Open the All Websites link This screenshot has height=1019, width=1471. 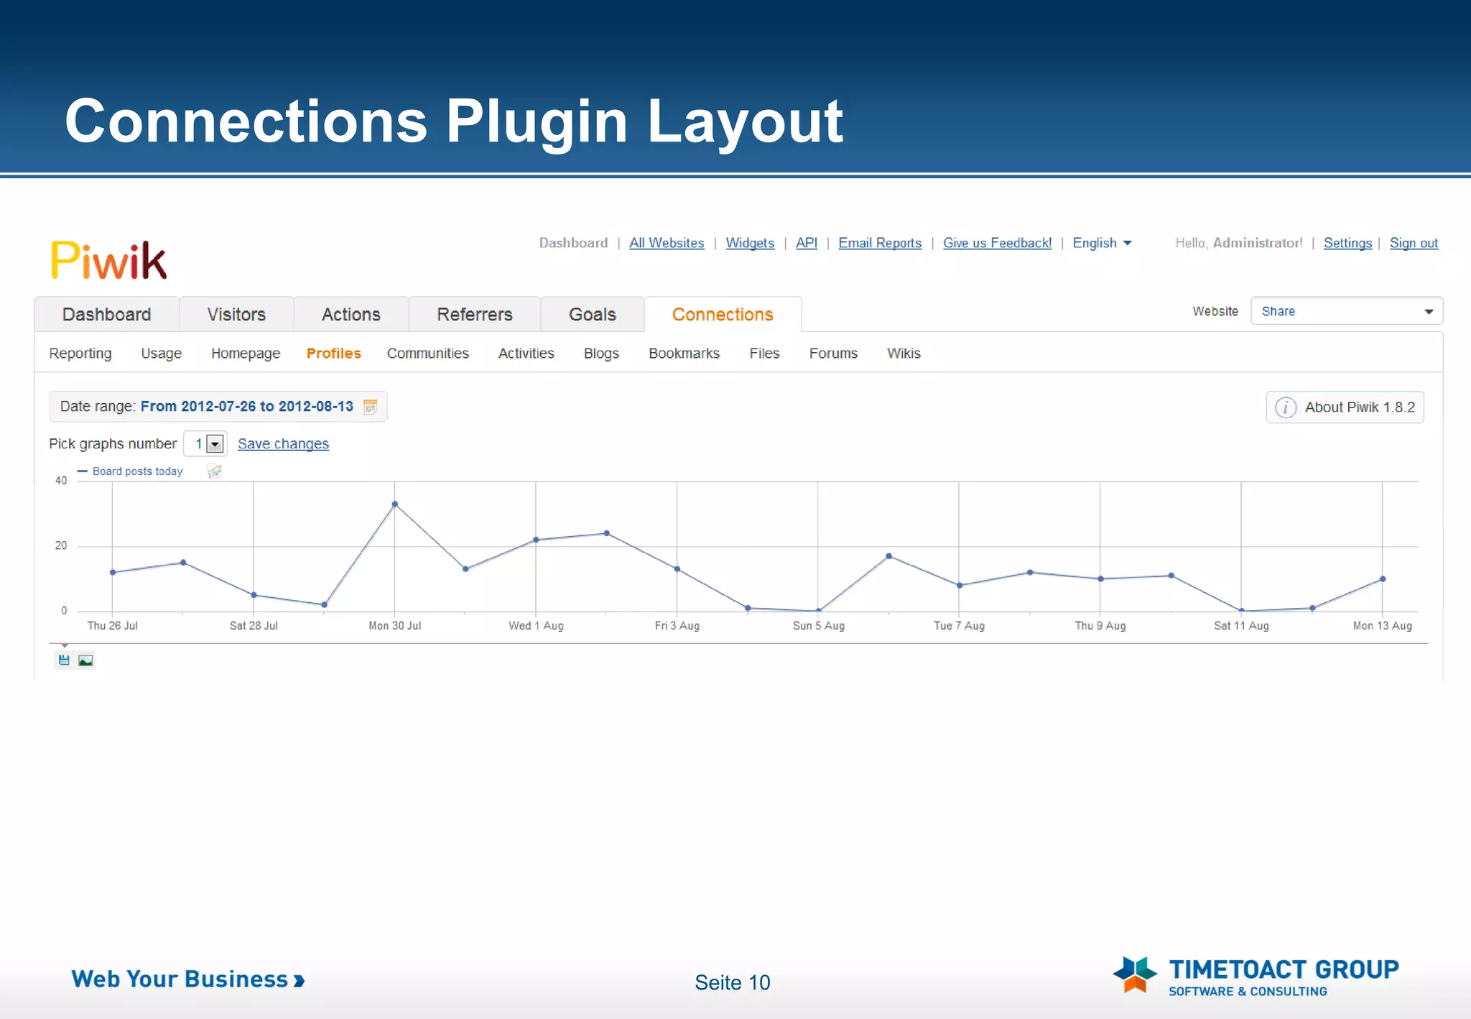667,243
